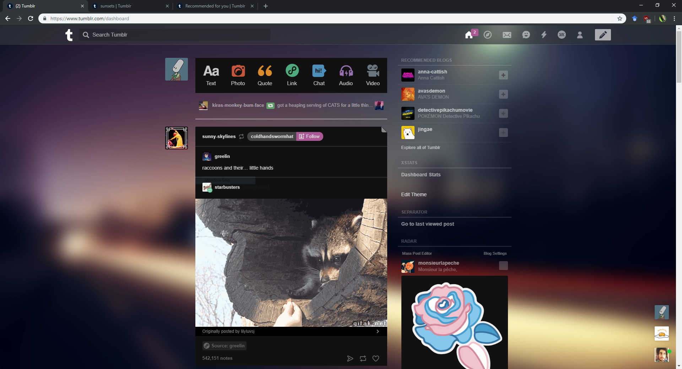The image size is (682, 369).
Task: Open the bearded man chat bubble
Action: (x=662, y=355)
